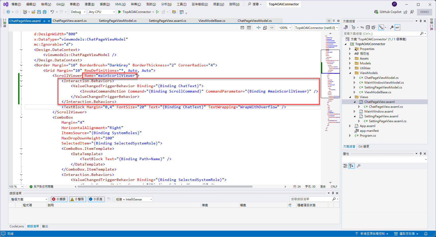Screen dimensions: 436x237
Task: Open the Debug configuration dropdown
Action: (x=78, y=12)
